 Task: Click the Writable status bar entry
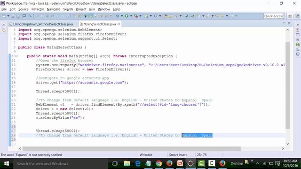click(146, 154)
